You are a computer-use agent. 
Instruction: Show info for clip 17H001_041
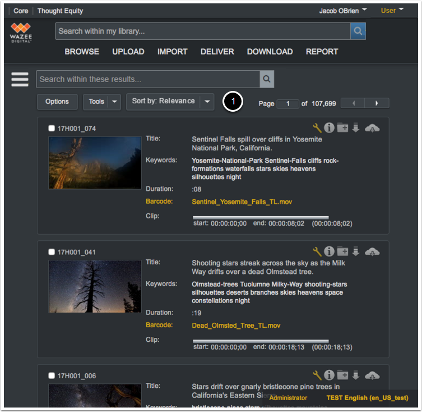pos(329,251)
